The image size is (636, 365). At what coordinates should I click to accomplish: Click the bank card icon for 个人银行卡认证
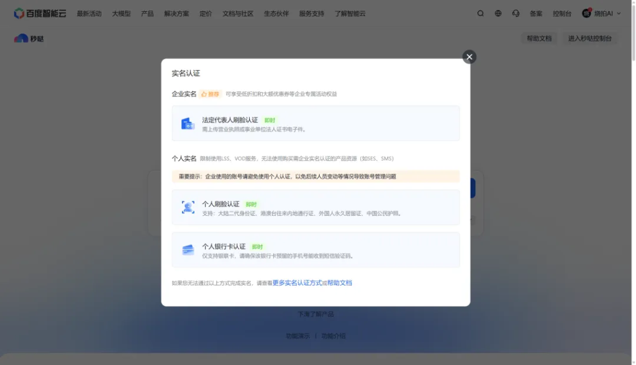tap(188, 250)
